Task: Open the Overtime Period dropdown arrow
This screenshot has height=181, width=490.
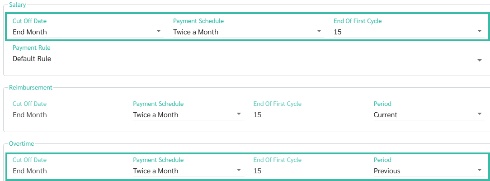Action: [480, 170]
